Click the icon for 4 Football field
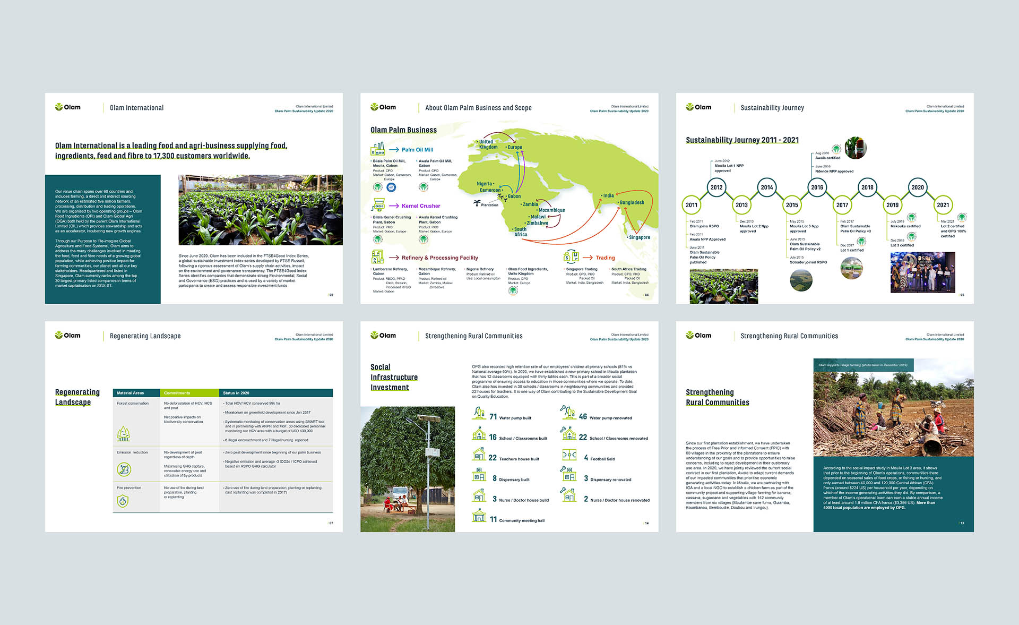Viewport: 1019px width, 625px height. point(569,455)
